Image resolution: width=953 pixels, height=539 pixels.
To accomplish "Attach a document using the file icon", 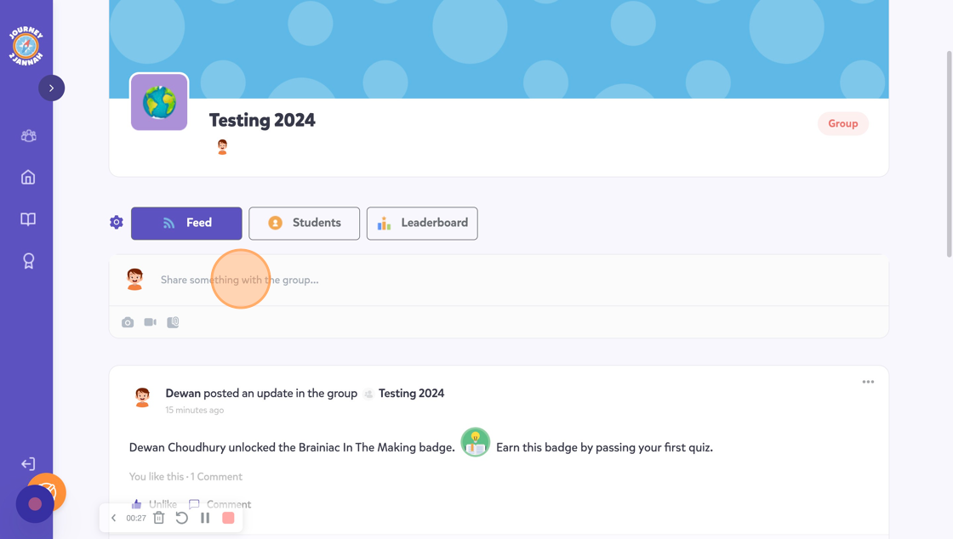I will pos(173,322).
